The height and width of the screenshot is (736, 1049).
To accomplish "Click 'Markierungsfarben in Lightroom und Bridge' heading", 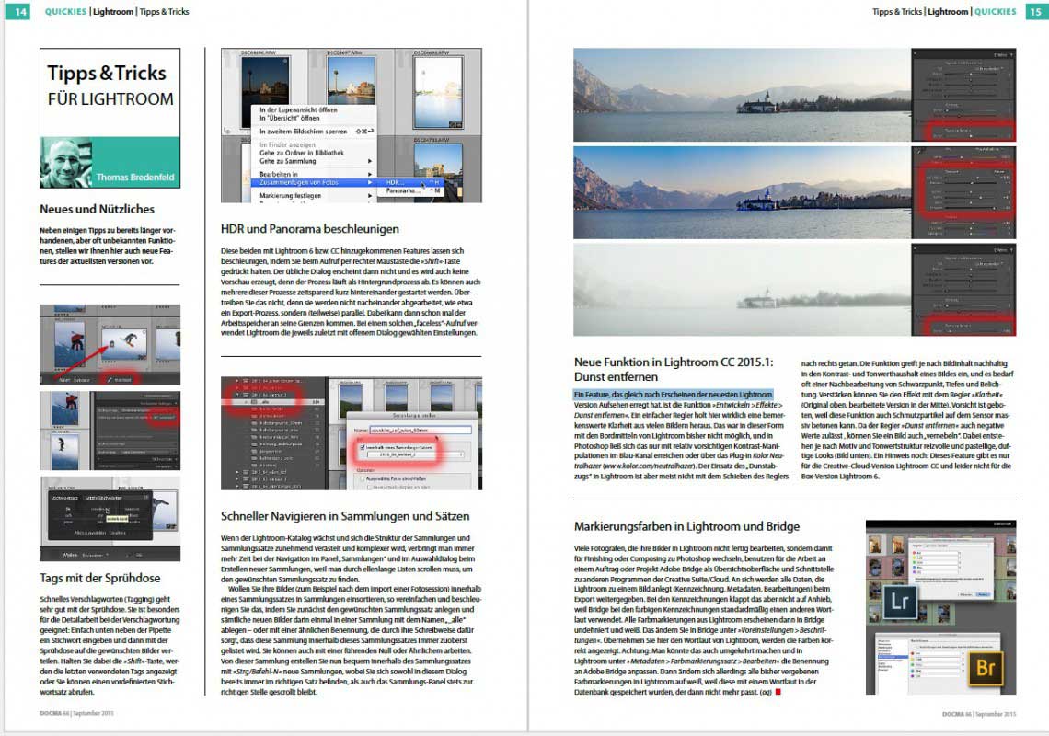I will tap(687, 526).
